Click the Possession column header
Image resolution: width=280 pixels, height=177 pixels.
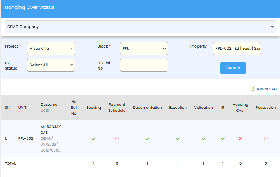tap(266, 108)
